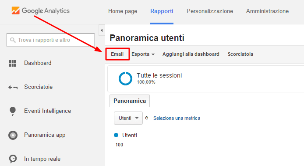Open Dashboard in the sidebar

tap(38, 63)
